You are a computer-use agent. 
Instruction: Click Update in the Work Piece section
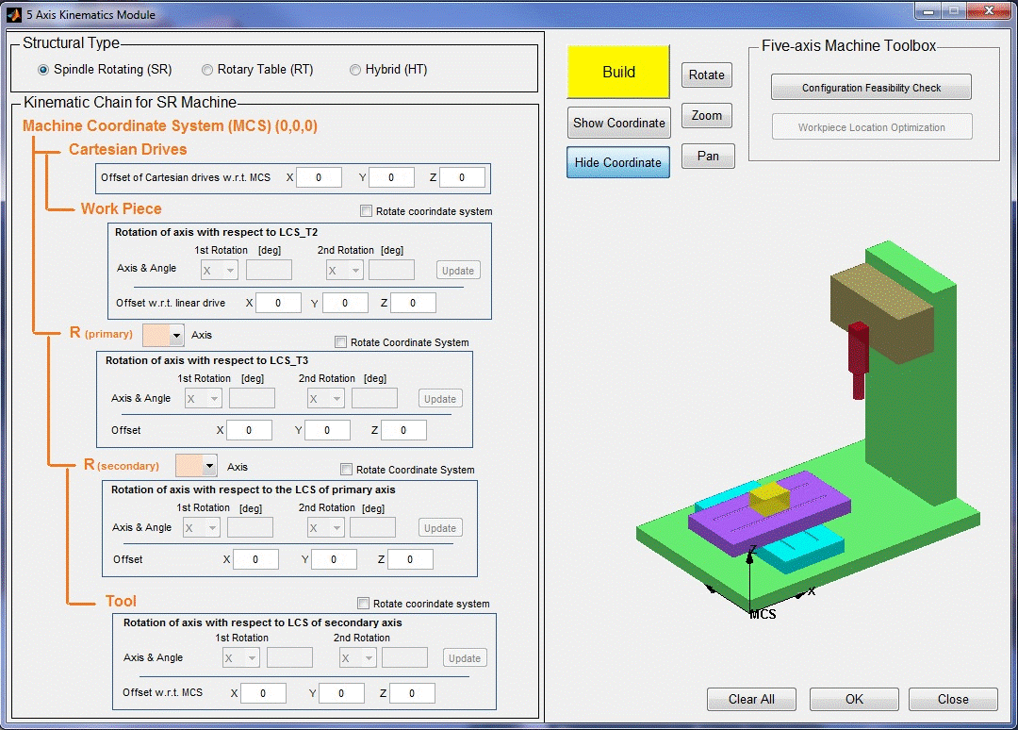458,270
